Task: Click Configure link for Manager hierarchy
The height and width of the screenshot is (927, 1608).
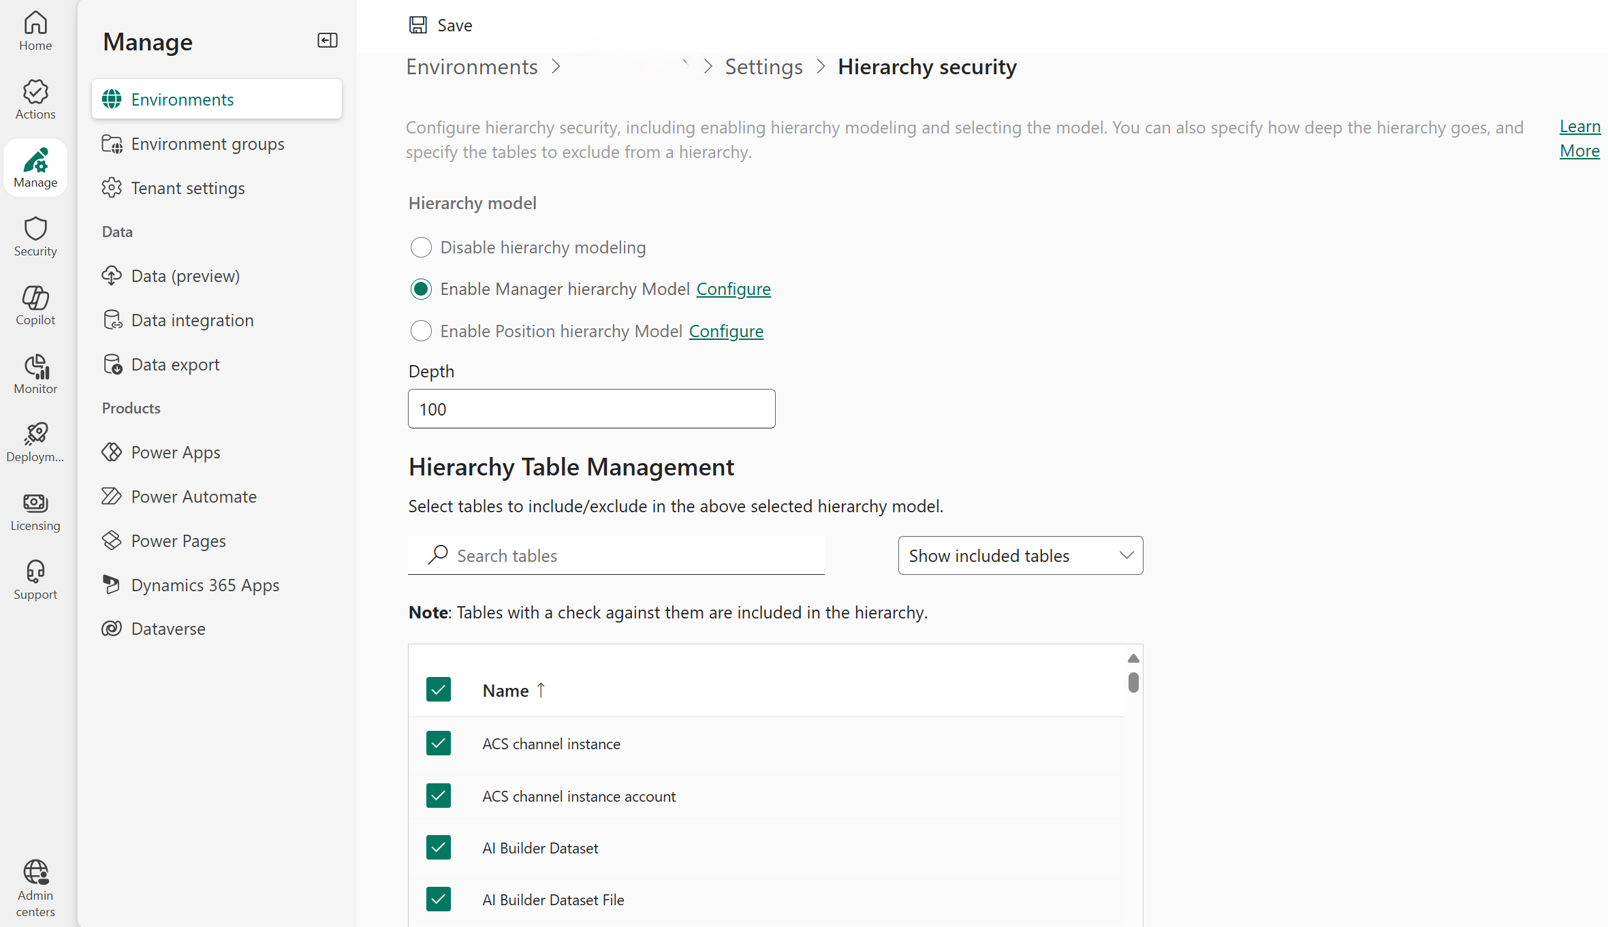Action: coord(733,289)
